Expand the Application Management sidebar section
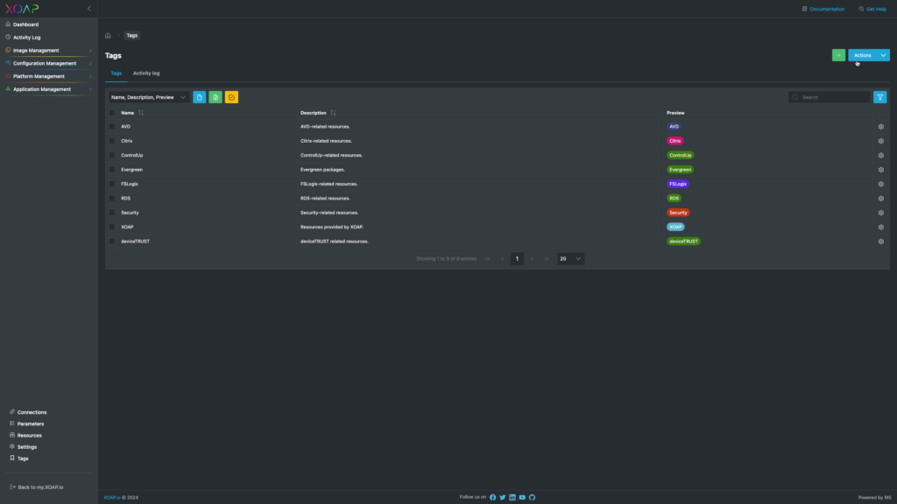This screenshot has width=897, height=504. (x=48, y=89)
